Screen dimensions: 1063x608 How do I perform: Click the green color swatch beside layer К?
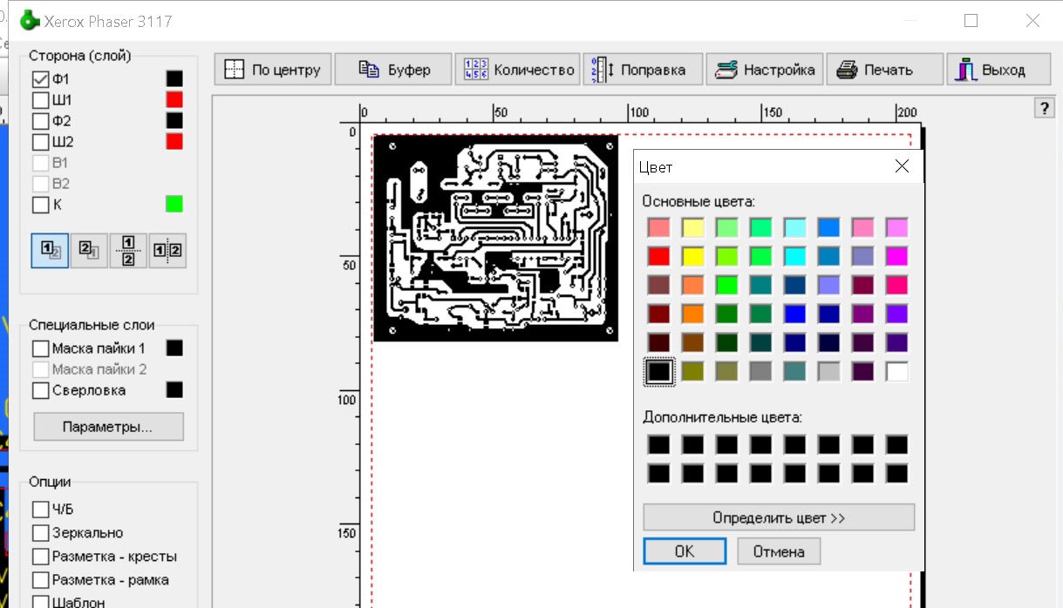pos(174,205)
